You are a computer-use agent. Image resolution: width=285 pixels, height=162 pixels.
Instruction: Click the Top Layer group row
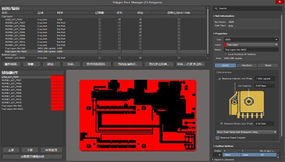[104, 16]
